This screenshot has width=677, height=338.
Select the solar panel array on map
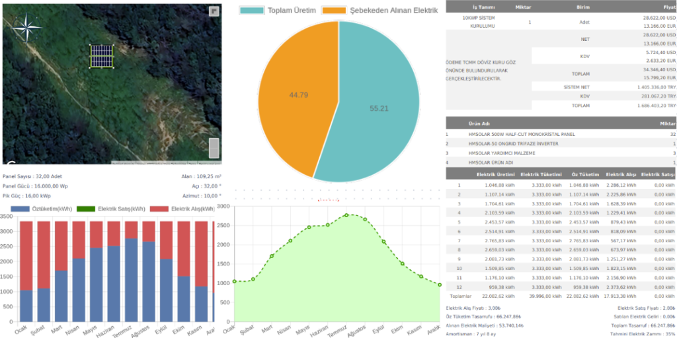101,56
